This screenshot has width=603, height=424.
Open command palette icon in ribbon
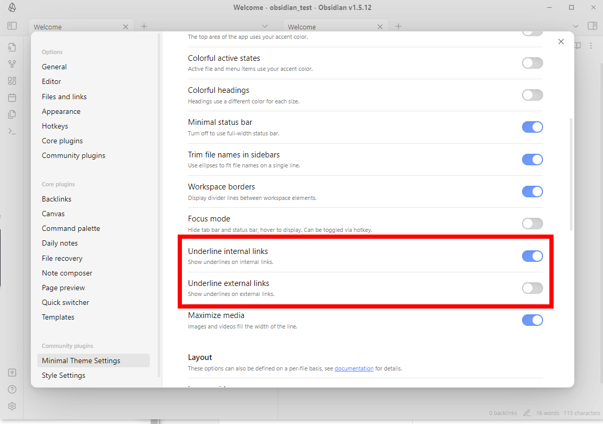12,131
